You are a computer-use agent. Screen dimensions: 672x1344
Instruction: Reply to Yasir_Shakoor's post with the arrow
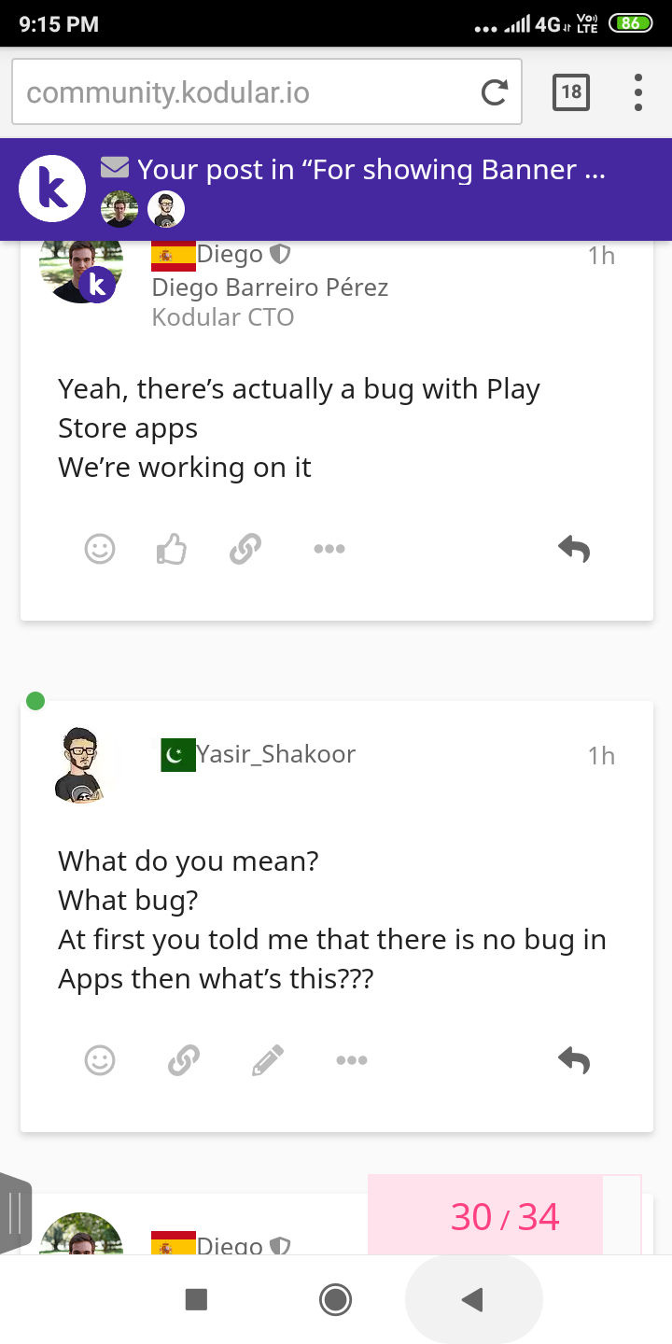click(x=574, y=1060)
